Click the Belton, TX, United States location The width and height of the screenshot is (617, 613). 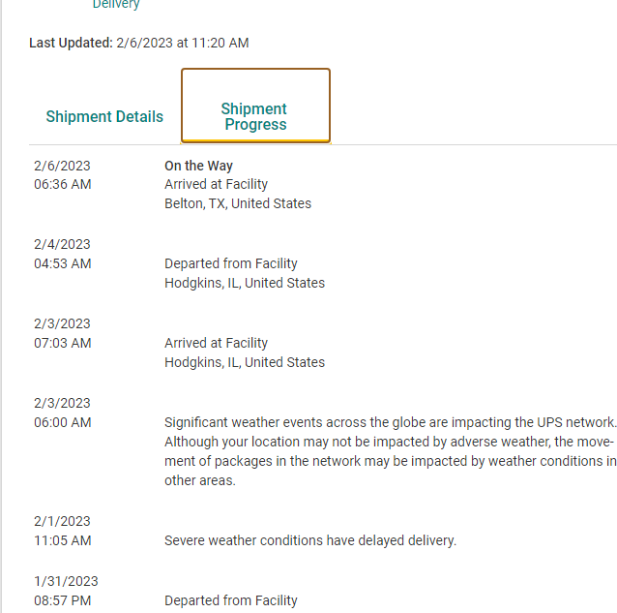point(238,203)
